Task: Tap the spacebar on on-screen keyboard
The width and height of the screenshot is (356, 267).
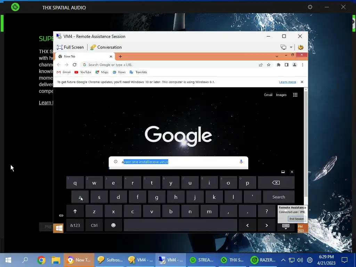Action: (180, 225)
